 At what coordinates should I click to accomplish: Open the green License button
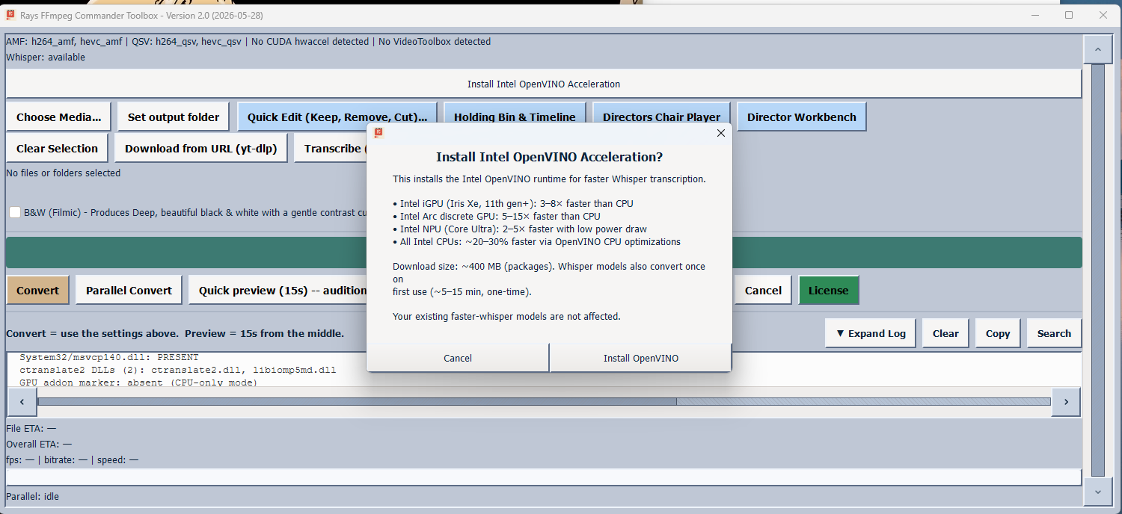coord(828,290)
